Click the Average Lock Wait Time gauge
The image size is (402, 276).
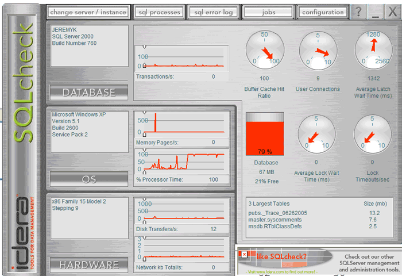[x=316, y=135]
